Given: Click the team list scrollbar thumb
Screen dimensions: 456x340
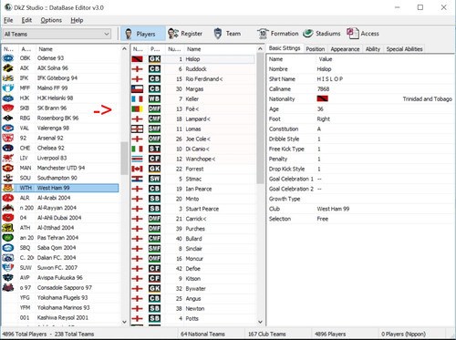Looking at the screenshot, I should coord(124,158).
